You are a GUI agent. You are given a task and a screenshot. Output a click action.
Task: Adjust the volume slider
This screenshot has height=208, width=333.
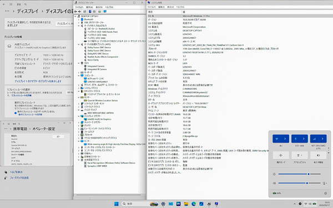tap(300, 183)
